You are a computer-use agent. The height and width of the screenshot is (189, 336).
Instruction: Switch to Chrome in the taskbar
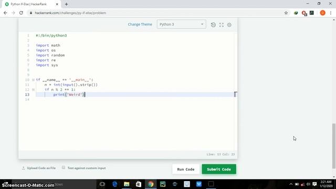[151, 184]
